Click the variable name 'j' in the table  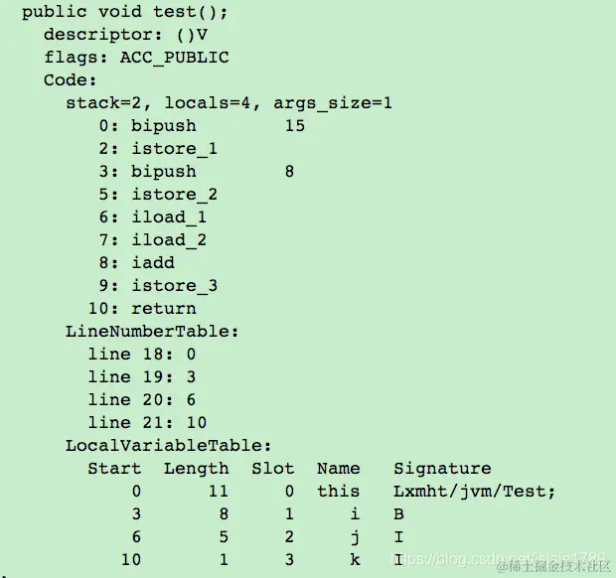point(355,537)
